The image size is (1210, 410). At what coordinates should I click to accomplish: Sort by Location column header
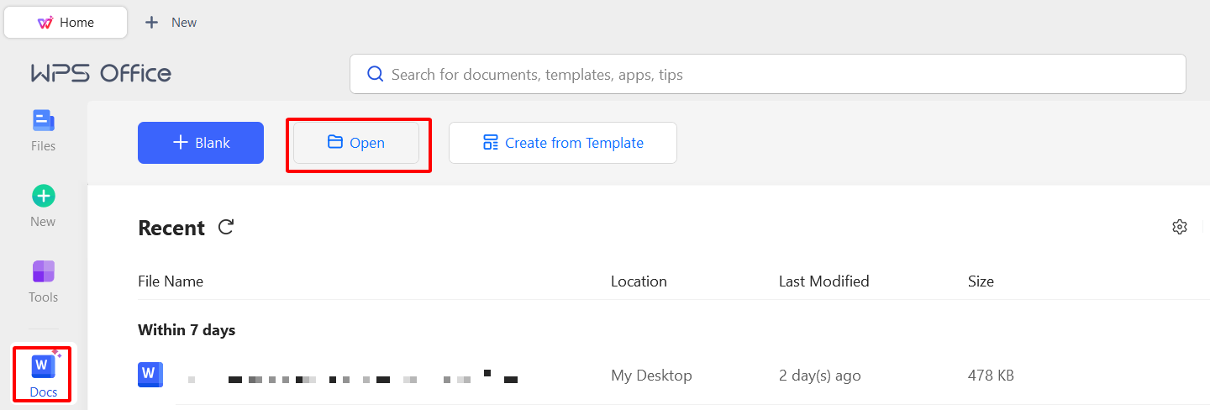(x=639, y=281)
